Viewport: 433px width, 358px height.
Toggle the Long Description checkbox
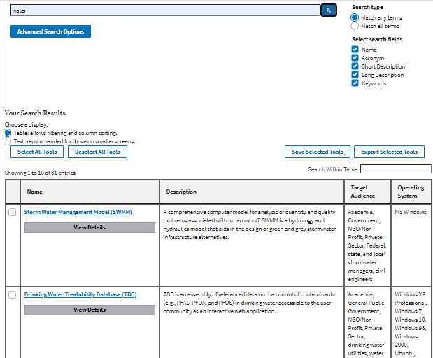pyautogui.click(x=355, y=75)
